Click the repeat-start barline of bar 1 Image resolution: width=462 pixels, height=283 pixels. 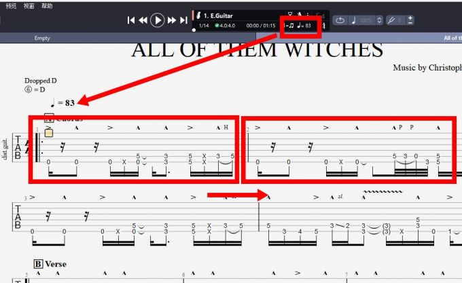tap(39, 147)
